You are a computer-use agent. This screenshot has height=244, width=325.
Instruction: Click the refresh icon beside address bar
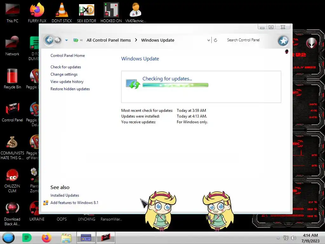coord(216,40)
